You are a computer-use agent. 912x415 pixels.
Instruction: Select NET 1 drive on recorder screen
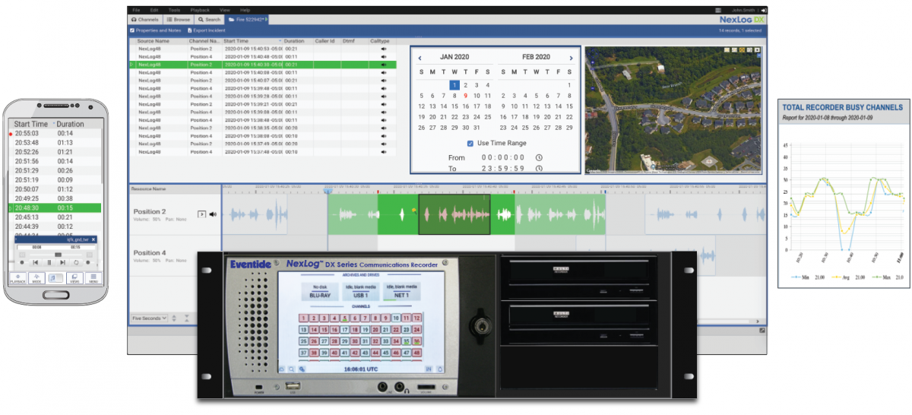(402, 290)
